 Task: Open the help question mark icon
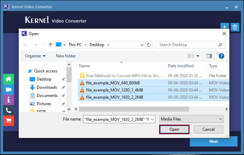221,56
